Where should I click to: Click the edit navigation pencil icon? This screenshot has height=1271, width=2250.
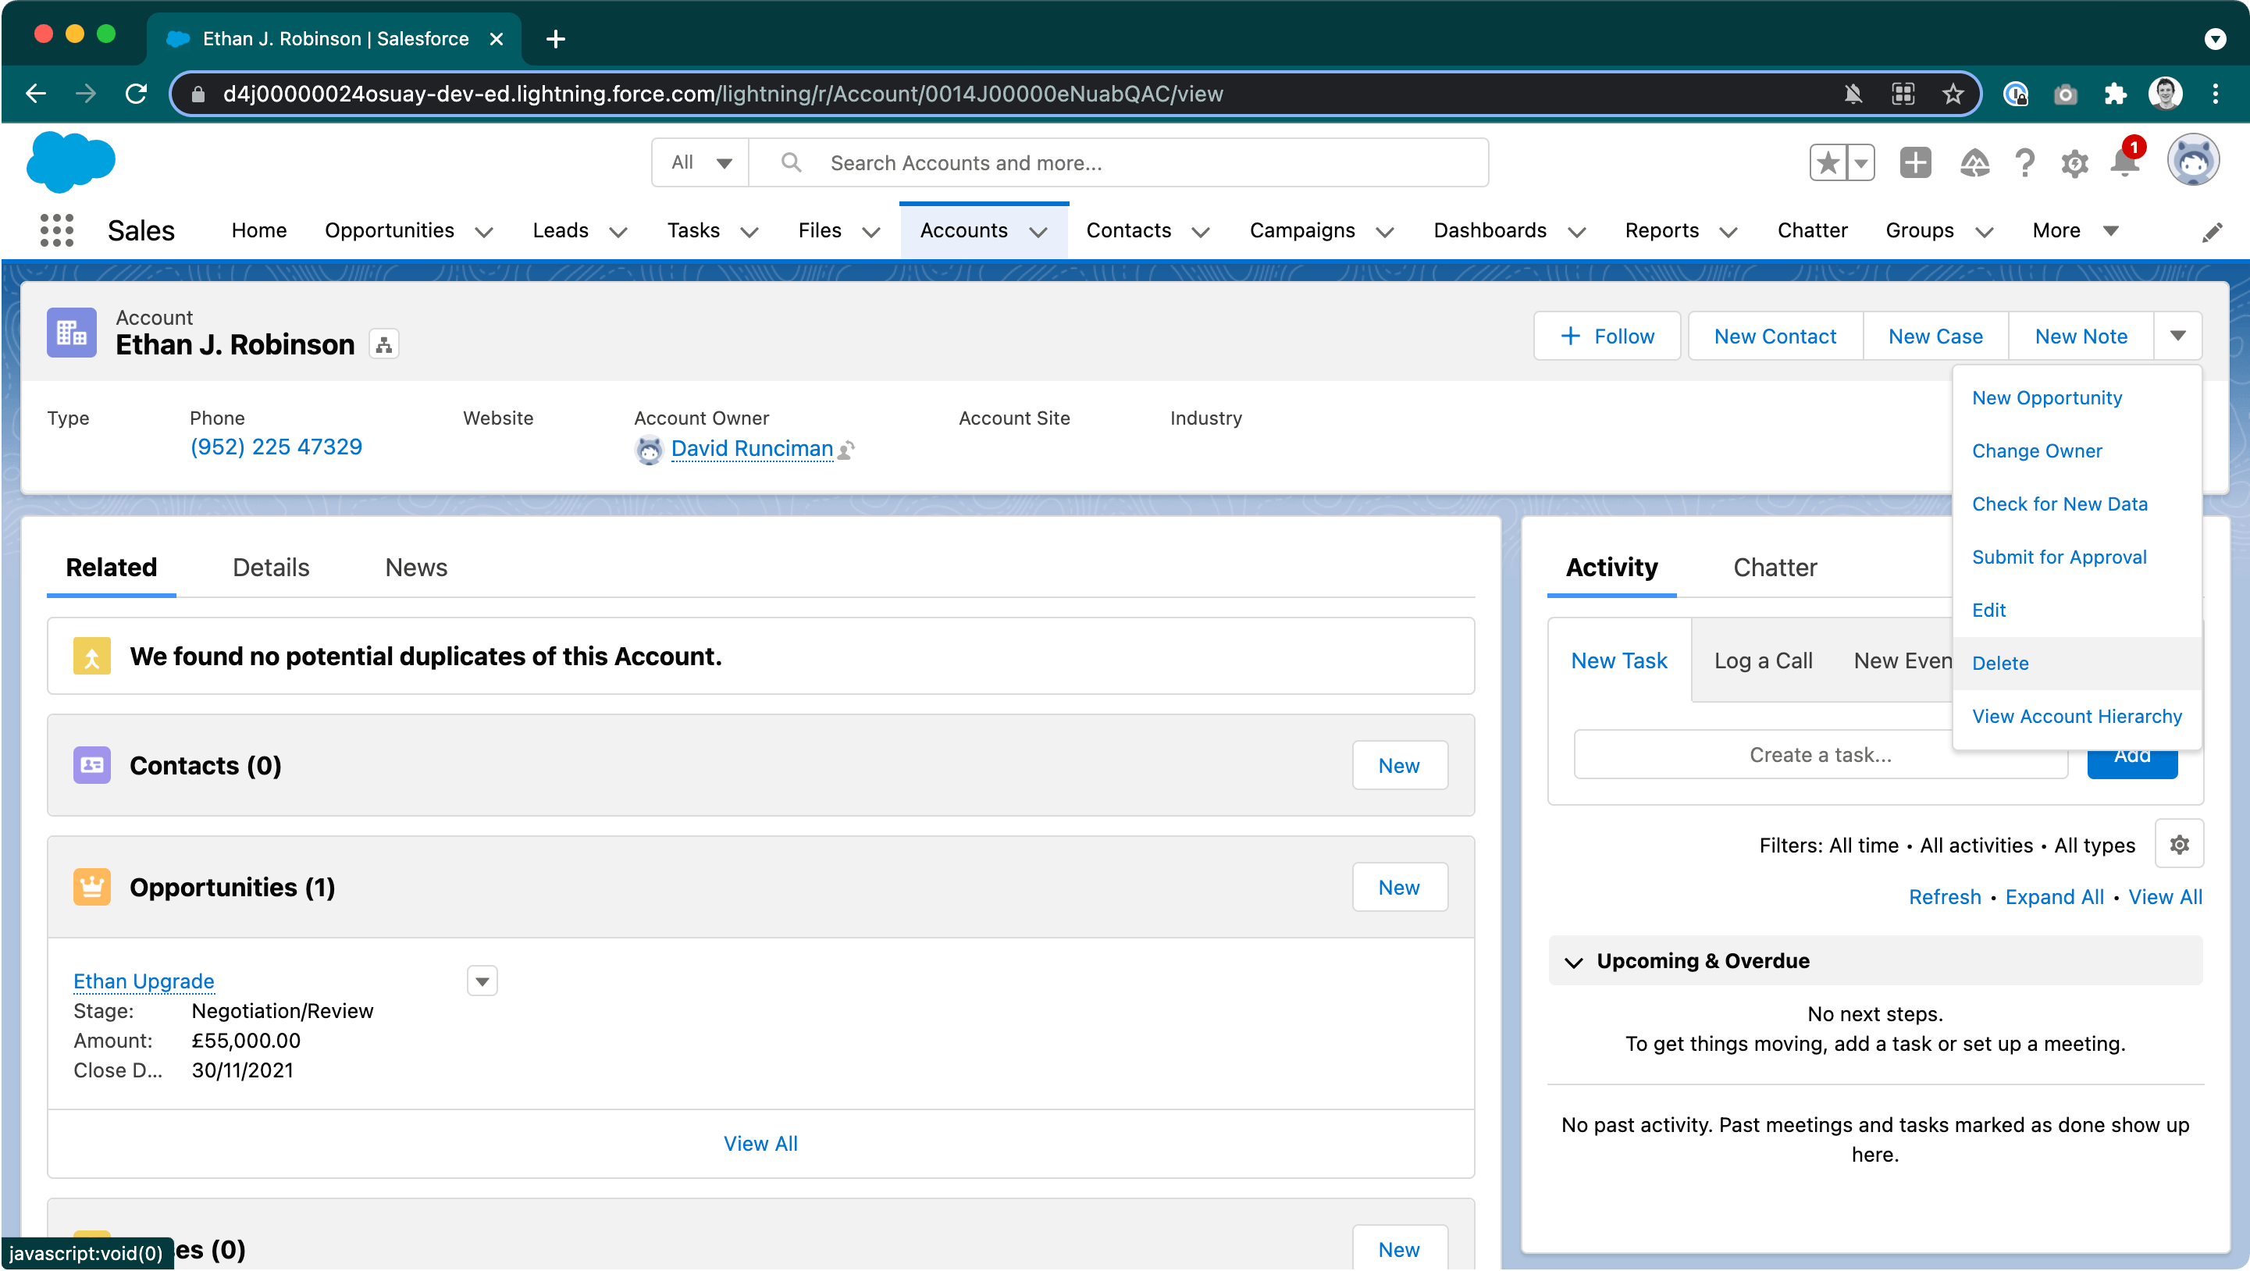tap(2212, 233)
